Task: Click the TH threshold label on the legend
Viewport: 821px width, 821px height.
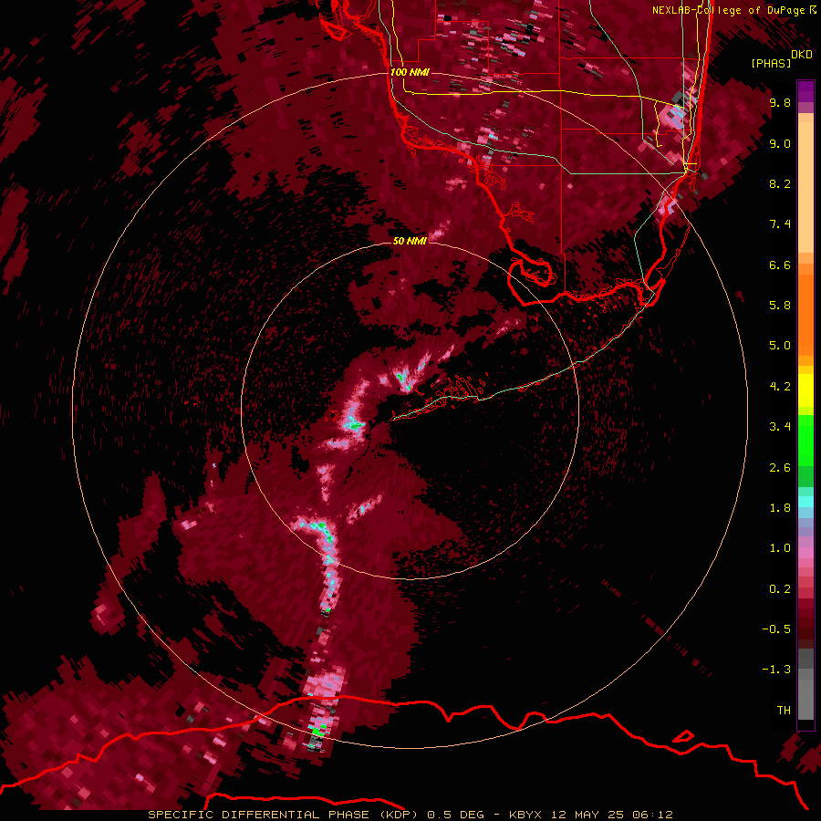Action: (x=784, y=711)
